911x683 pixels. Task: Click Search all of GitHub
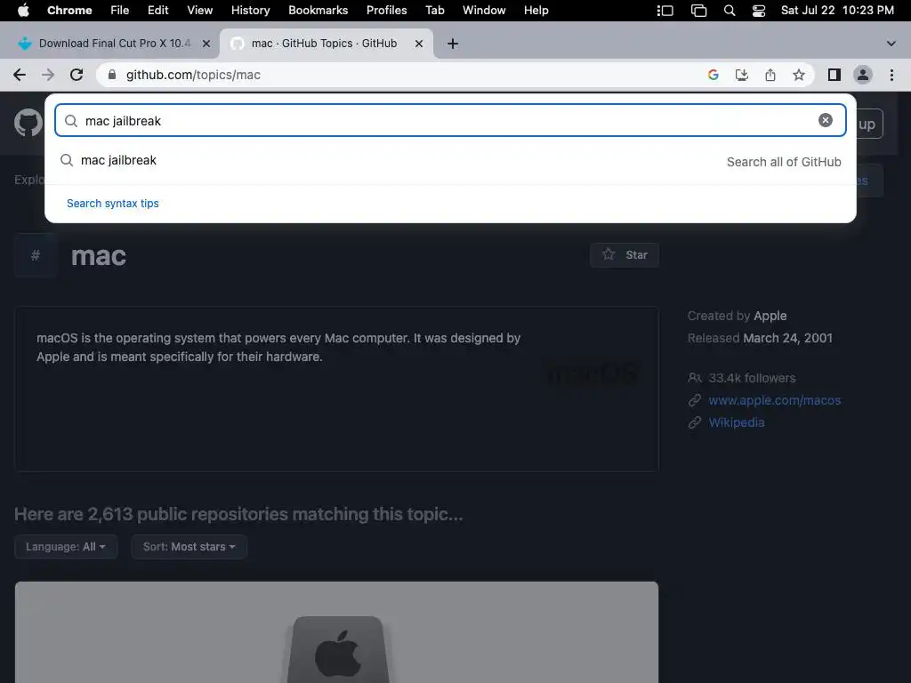(784, 162)
